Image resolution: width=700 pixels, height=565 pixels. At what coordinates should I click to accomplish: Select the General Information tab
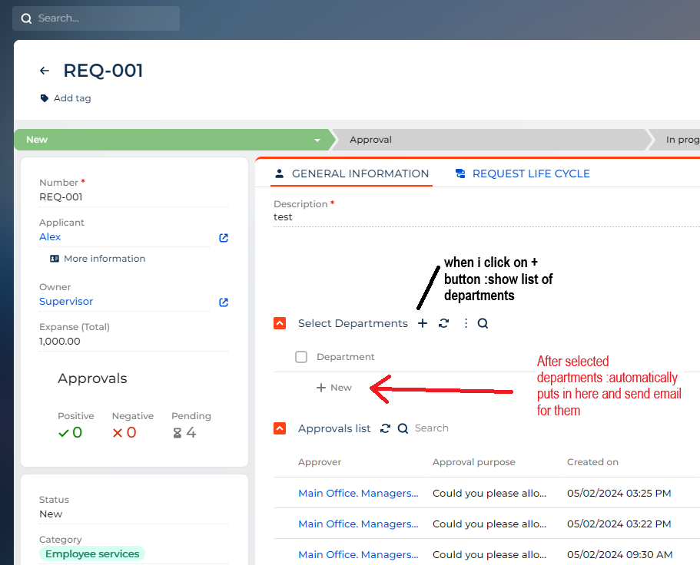[x=352, y=173]
